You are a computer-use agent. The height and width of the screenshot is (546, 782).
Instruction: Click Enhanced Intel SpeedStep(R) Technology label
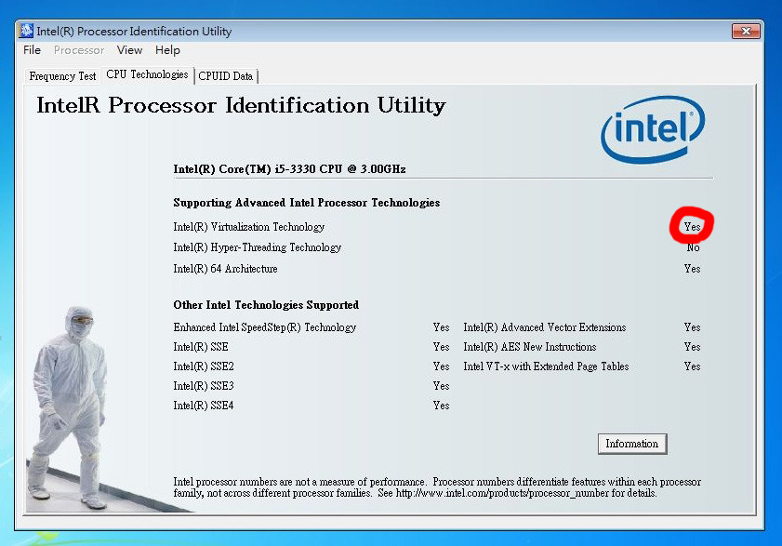click(x=265, y=326)
